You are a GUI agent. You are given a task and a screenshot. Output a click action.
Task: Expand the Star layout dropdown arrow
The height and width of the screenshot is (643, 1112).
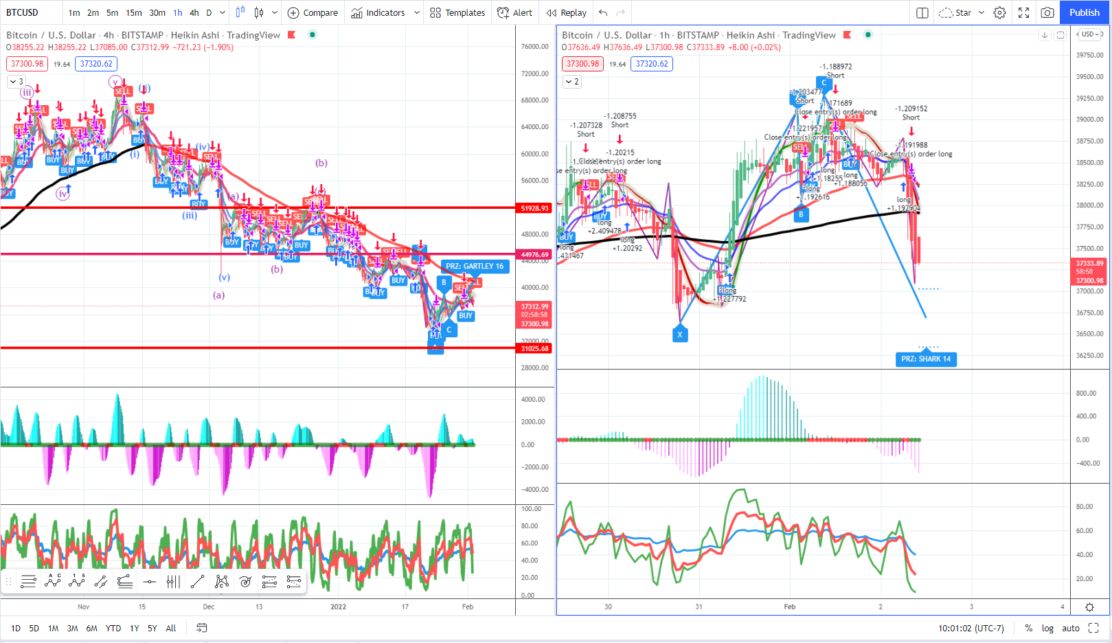pyautogui.click(x=981, y=12)
